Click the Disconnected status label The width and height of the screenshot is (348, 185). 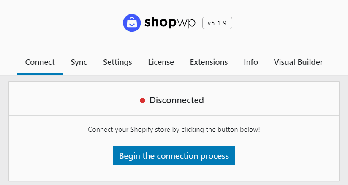[x=177, y=100]
